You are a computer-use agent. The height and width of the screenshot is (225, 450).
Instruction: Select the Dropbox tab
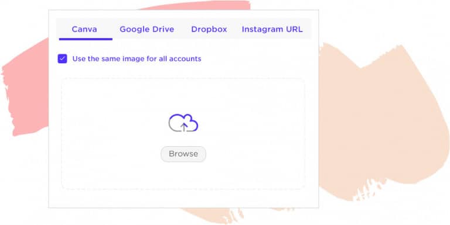point(209,29)
